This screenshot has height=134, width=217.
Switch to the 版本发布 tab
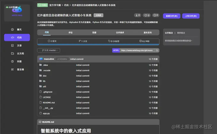(x=148, y=33)
